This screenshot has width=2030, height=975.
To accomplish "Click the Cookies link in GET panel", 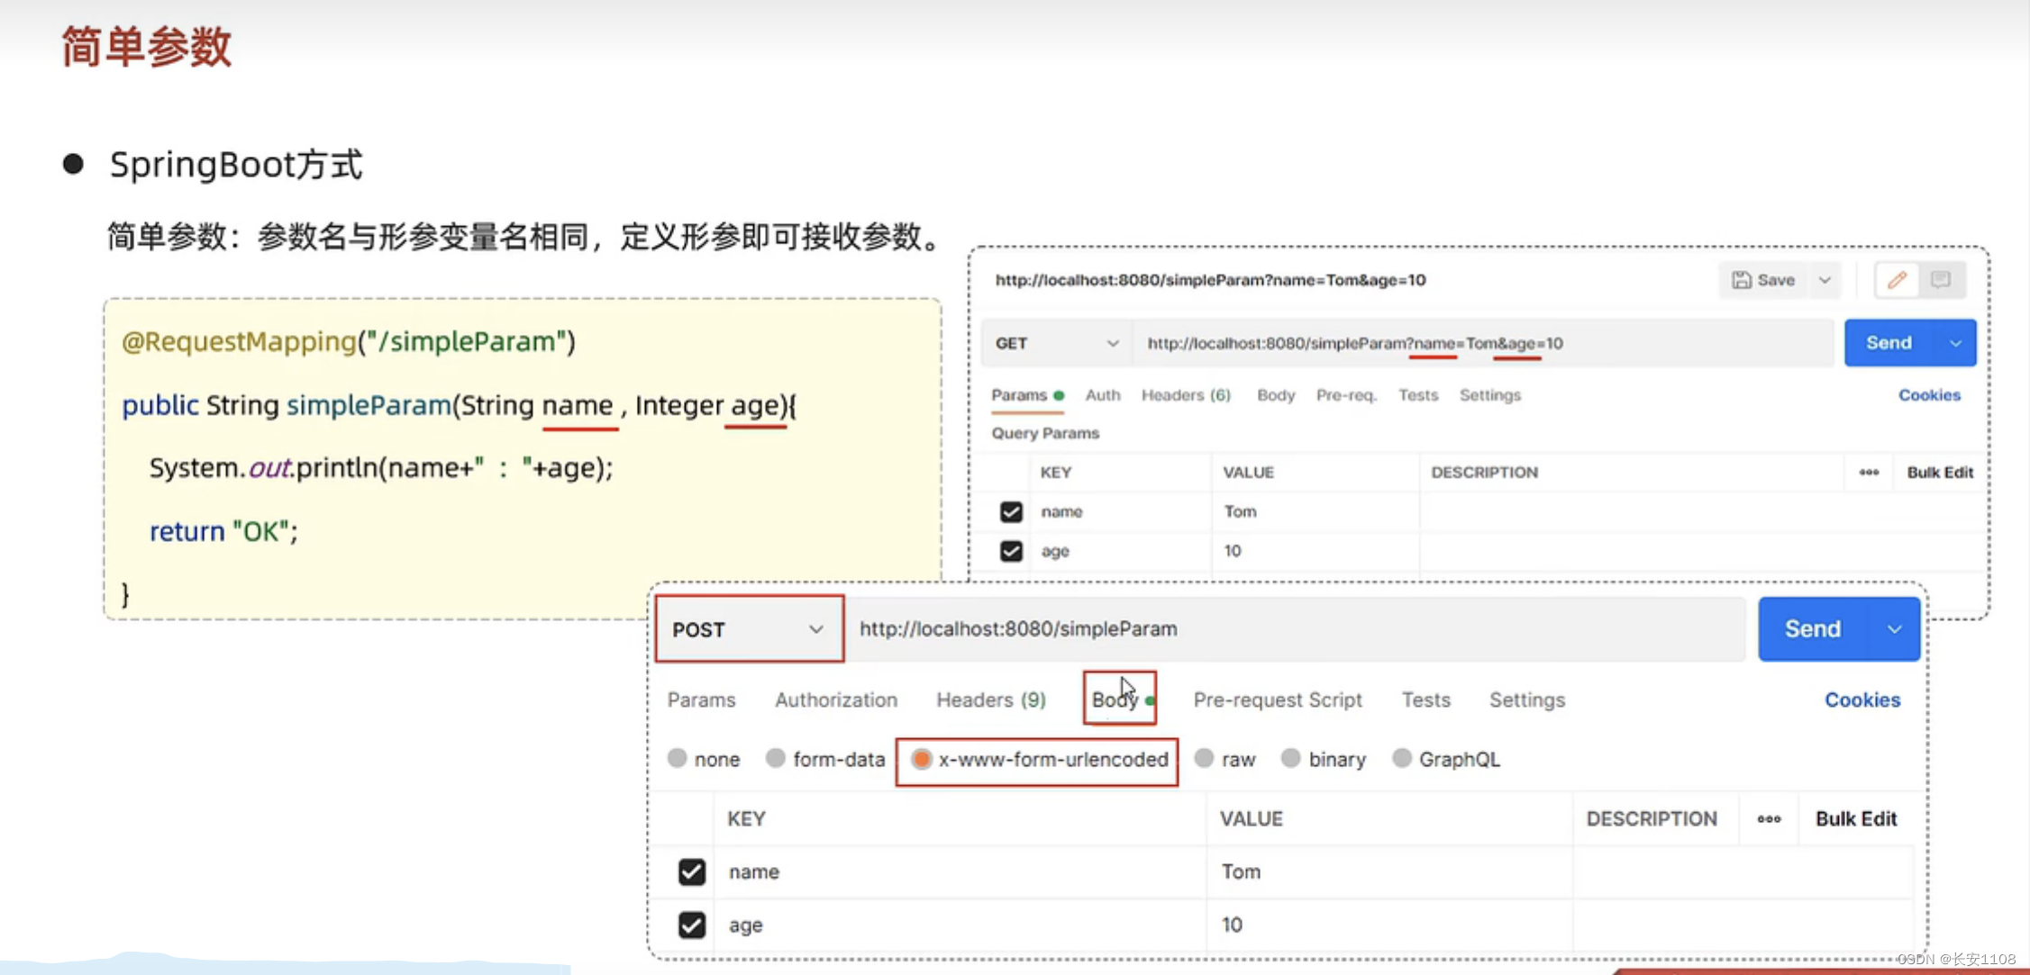I will point(1929,395).
